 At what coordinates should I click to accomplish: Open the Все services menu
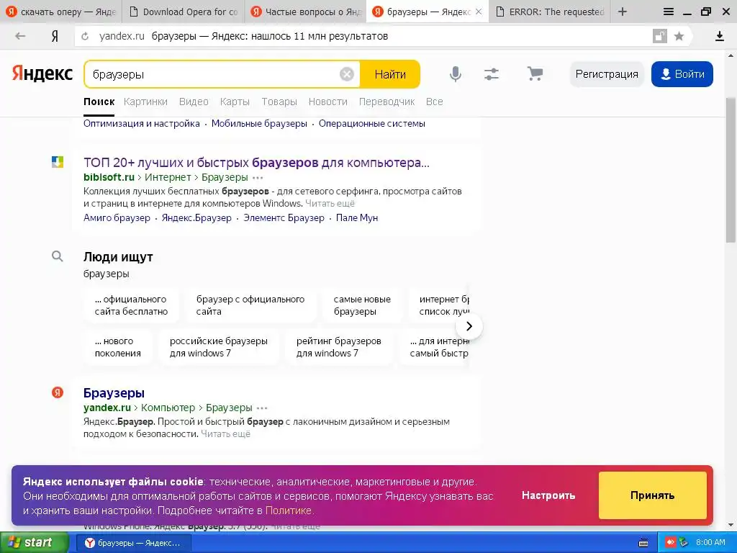click(x=434, y=102)
